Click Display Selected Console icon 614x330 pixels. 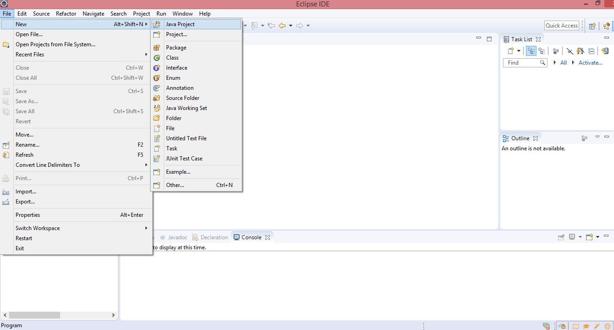click(572, 237)
